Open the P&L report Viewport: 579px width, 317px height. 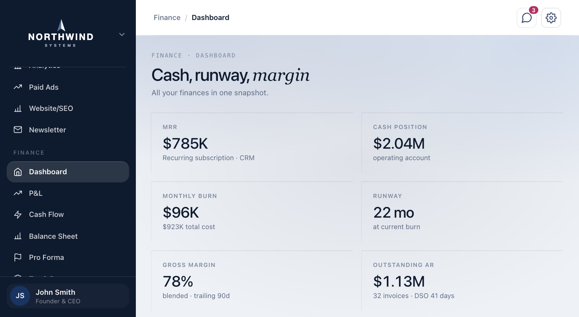pyautogui.click(x=68, y=193)
